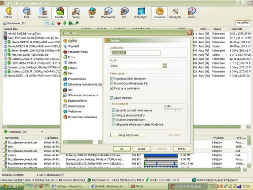Select file Flat.Out.2.DVD-RELOADED.iso
This screenshot has height=190, width=253.
pos(30,55)
